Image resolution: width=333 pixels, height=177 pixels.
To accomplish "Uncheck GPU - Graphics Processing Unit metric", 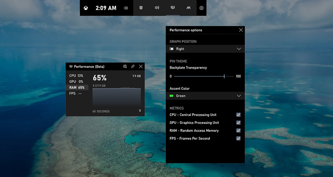I will click(238, 123).
